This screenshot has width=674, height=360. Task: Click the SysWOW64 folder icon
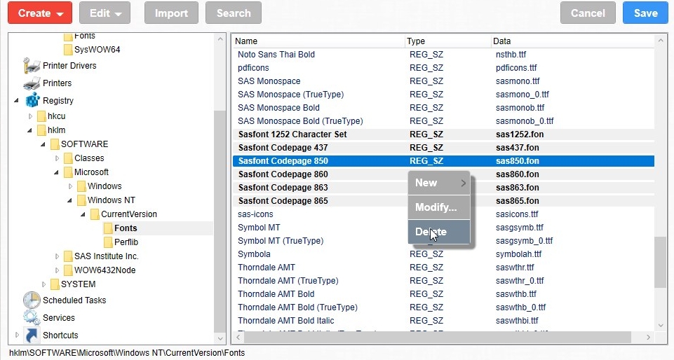[68, 50]
